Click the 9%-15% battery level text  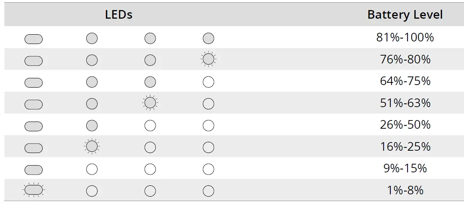click(x=405, y=168)
